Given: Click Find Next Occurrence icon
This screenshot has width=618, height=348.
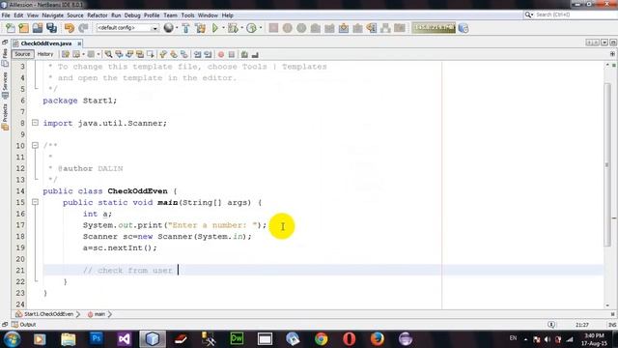Looking at the screenshot, I should [129, 54].
